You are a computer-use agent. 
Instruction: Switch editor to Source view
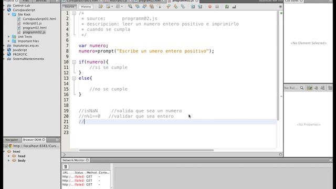(69, 7)
